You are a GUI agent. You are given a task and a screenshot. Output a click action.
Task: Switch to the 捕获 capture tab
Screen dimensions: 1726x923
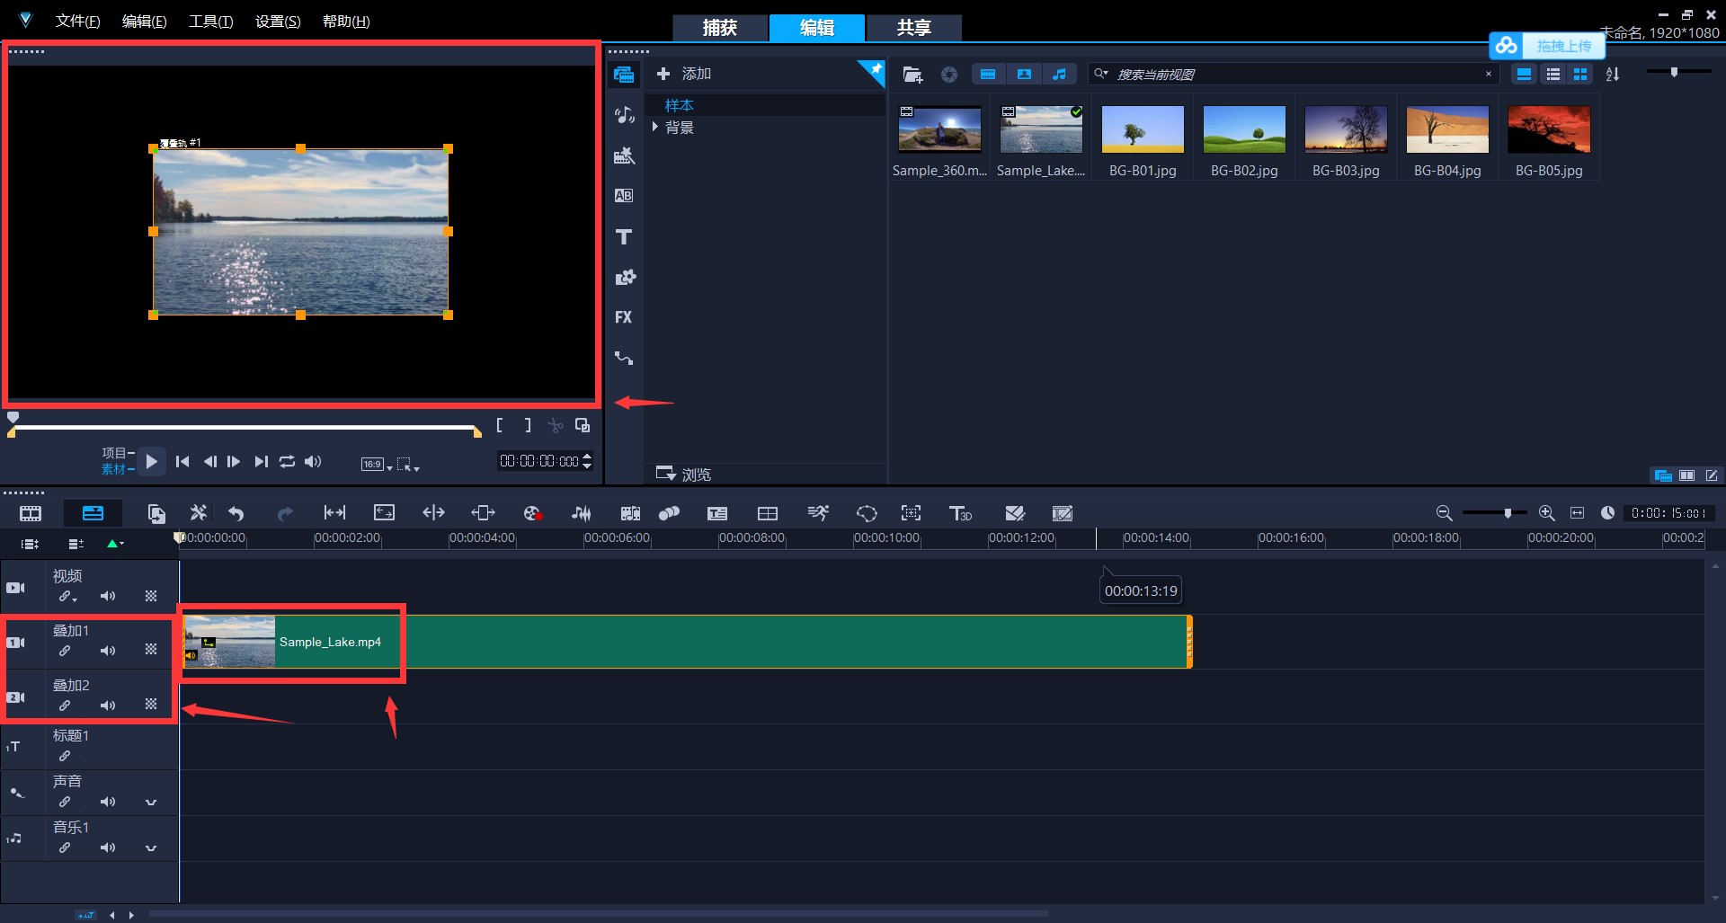pyautogui.click(x=720, y=28)
